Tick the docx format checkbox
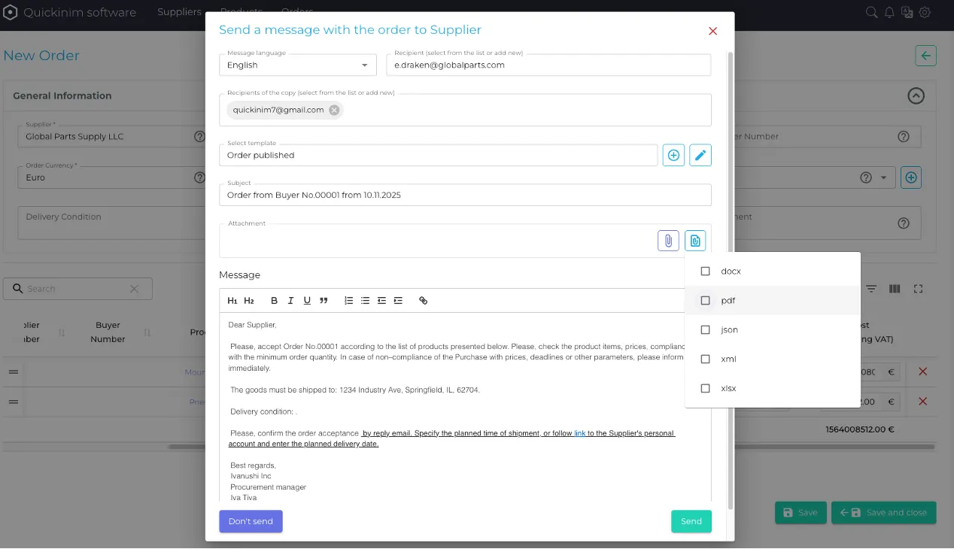The image size is (954, 549). [x=705, y=271]
